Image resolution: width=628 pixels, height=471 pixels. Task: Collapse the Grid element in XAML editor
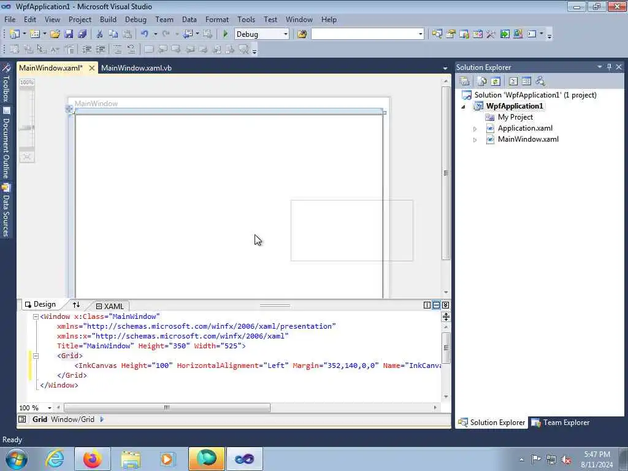tap(36, 356)
